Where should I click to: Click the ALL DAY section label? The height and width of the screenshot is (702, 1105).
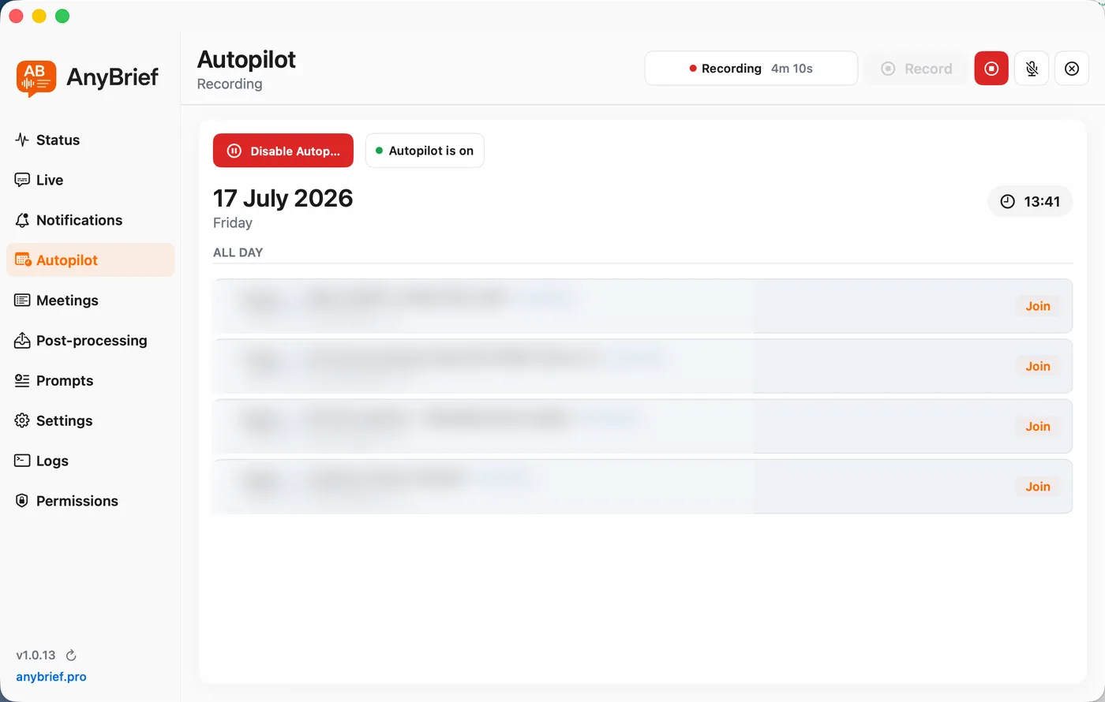(x=238, y=252)
